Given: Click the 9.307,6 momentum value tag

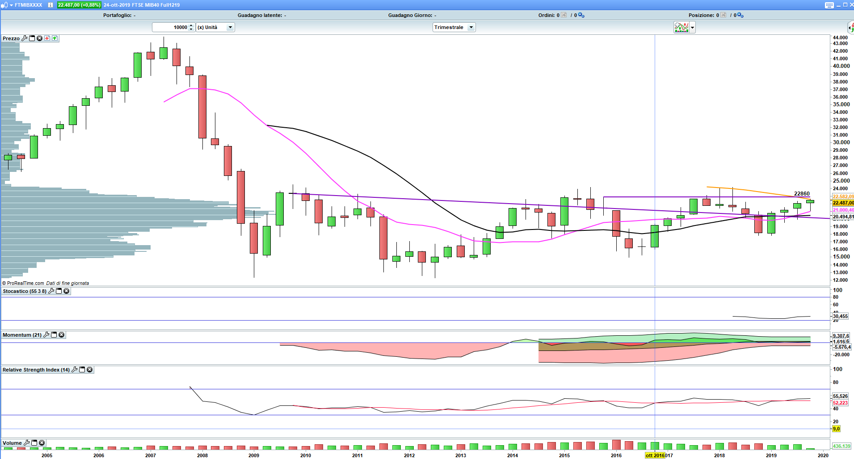Looking at the screenshot, I should click(841, 336).
